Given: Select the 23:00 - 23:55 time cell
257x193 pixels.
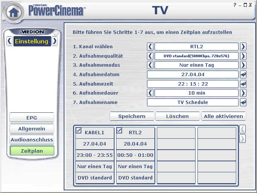Looking at the screenshot, I should (95, 155).
